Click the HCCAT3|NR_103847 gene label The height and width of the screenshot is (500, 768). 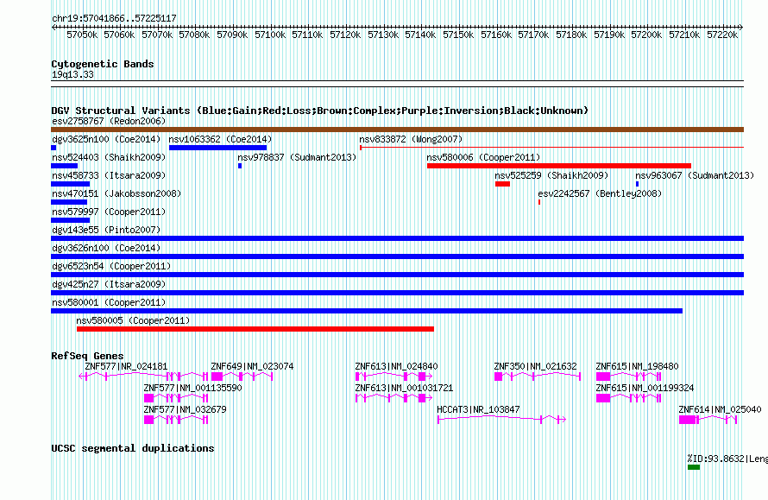(x=478, y=409)
